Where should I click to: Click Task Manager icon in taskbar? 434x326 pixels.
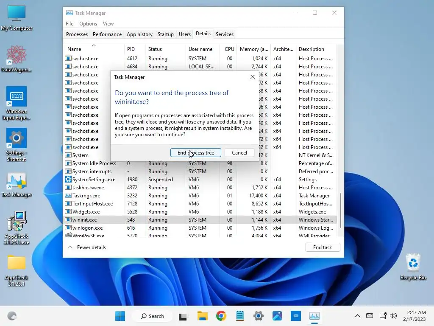(x=314, y=316)
